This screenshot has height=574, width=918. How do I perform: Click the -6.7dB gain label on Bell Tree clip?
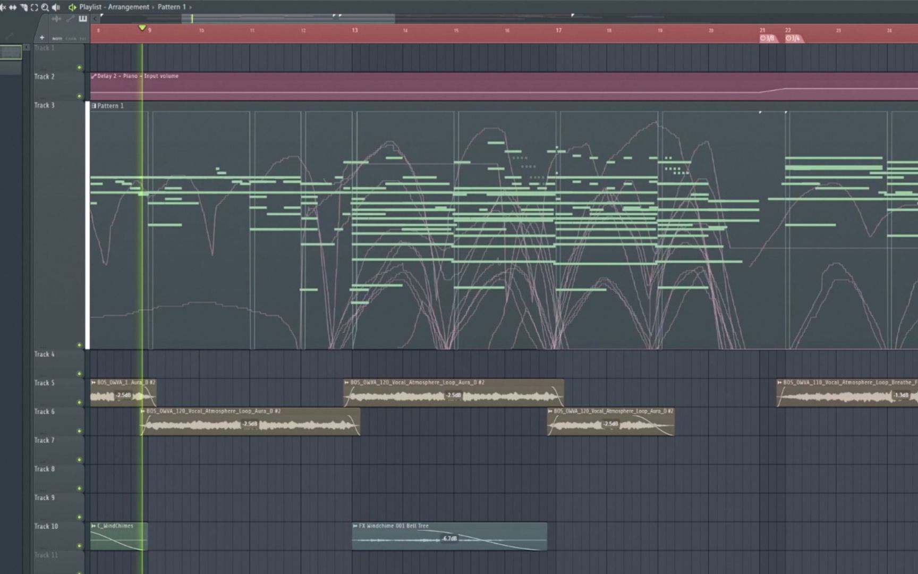(449, 538)
